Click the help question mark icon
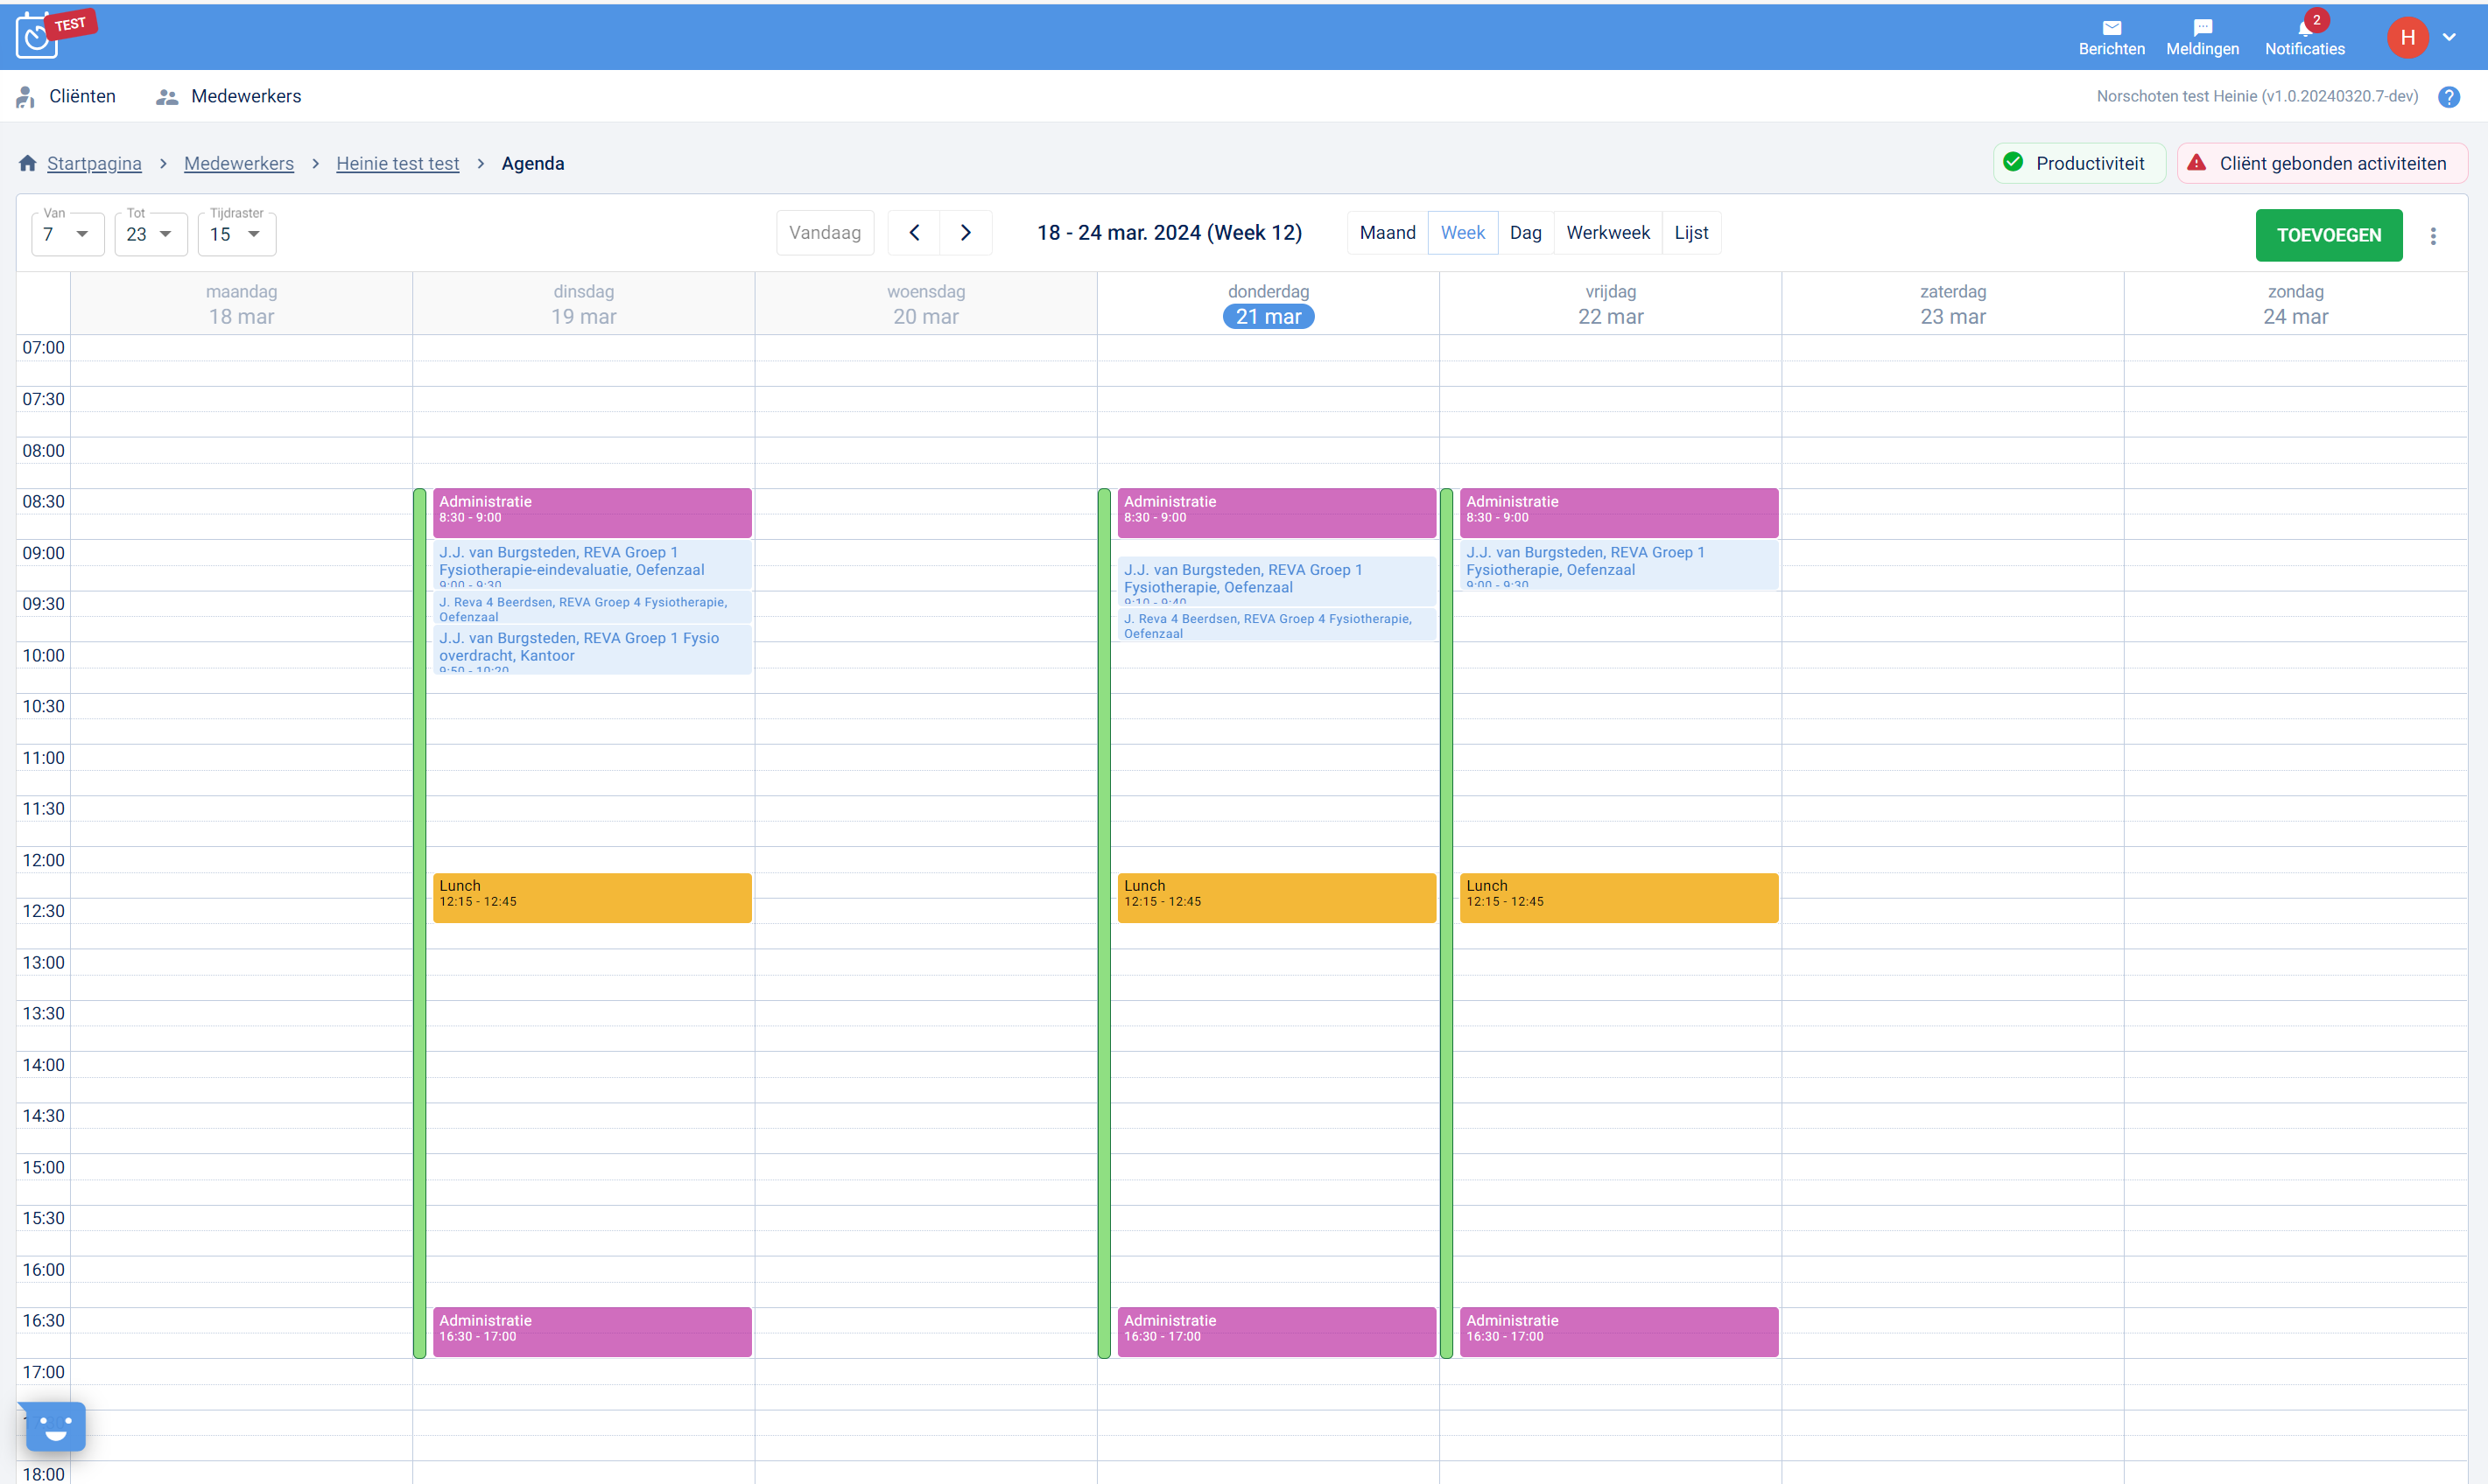2488x1484 pixels. coord(2448,97)
